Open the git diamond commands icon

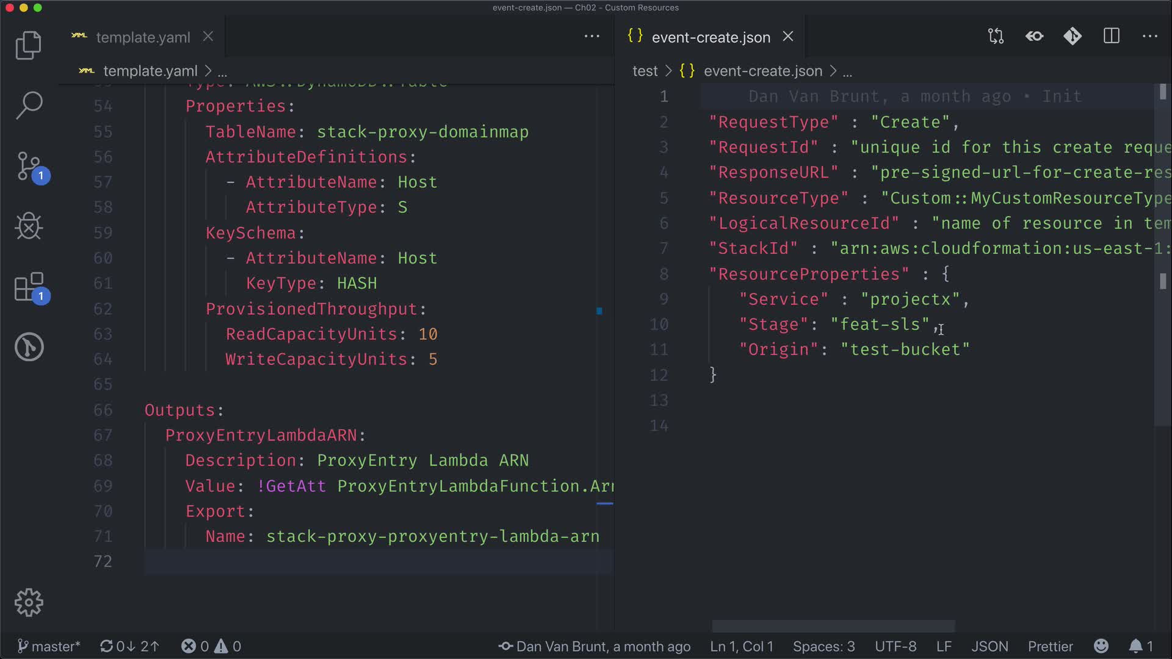tap(1073, 37)
